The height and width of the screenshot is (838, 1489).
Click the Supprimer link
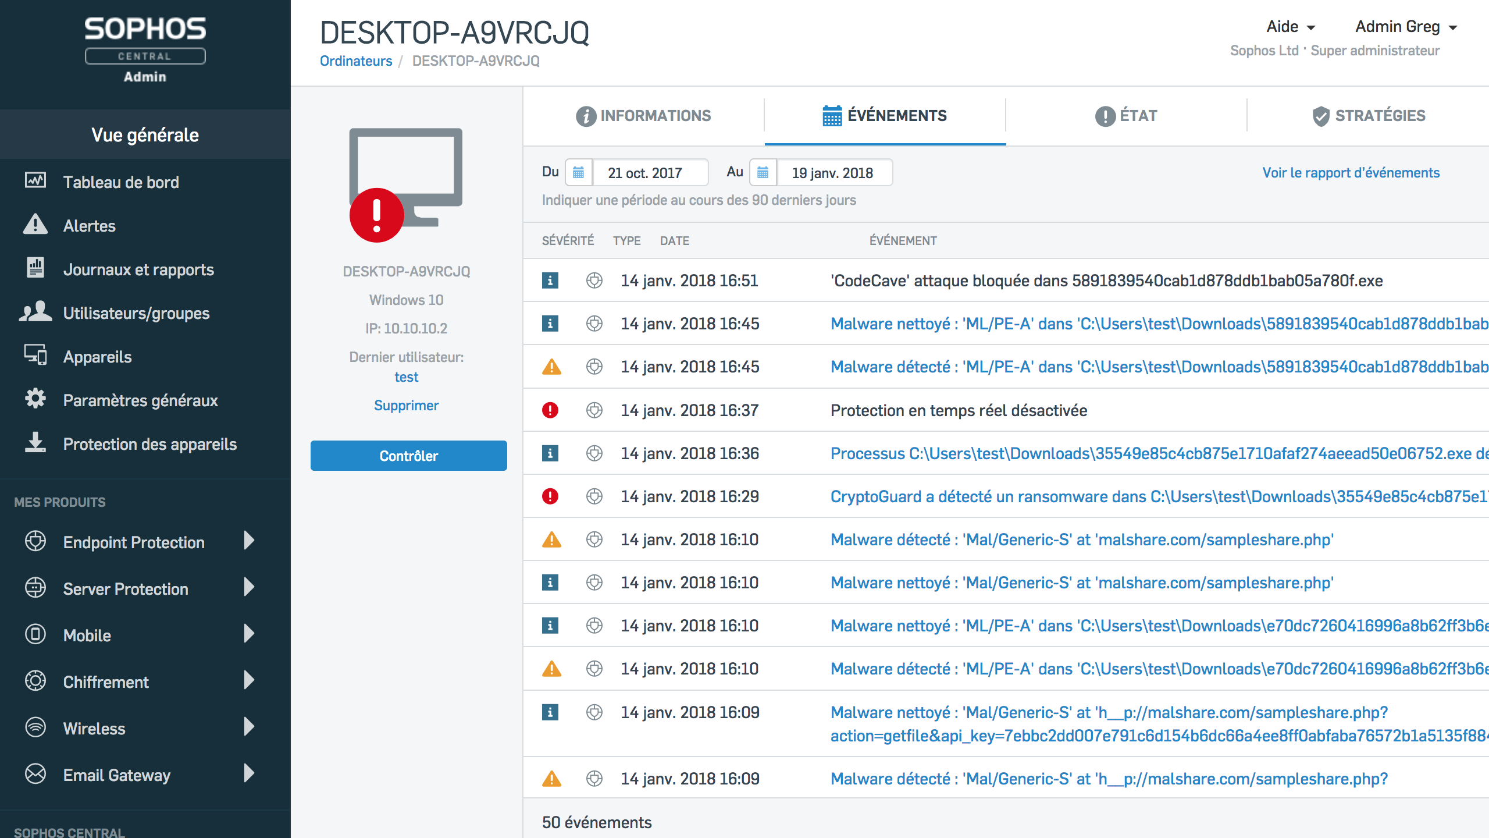point(406,406)
